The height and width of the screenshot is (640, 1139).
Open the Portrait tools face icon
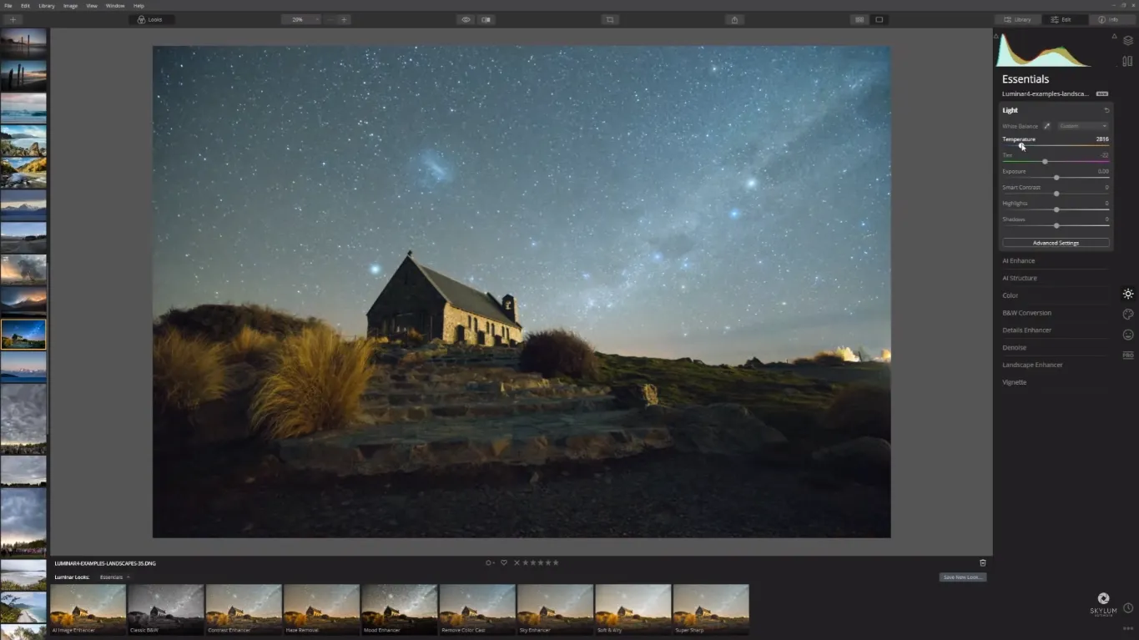(x=1127, y=335)
